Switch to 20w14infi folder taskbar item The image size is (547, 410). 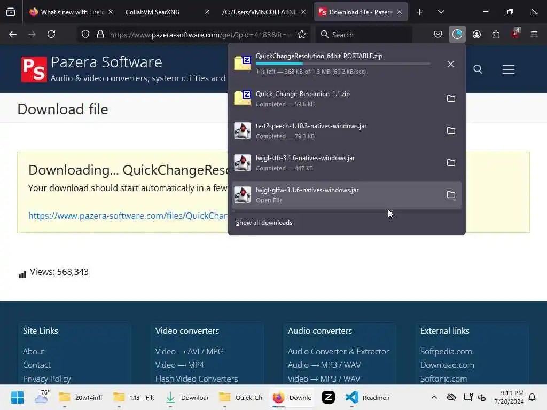coord(81,398)
